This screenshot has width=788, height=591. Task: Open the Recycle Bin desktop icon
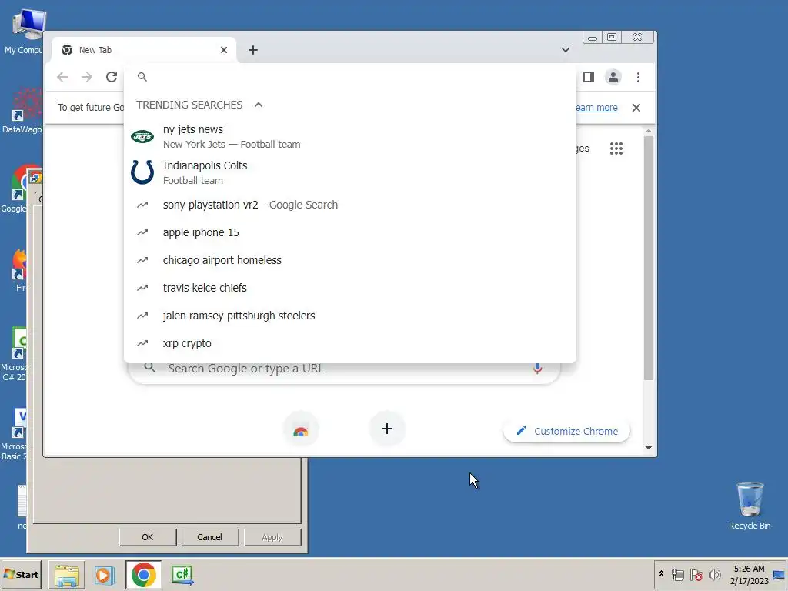(x=750, y=506)
